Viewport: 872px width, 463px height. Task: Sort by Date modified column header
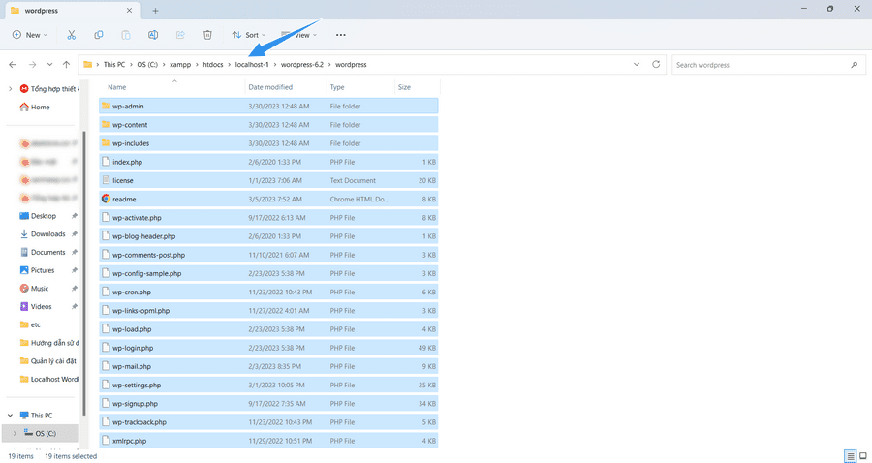point(270,87)
